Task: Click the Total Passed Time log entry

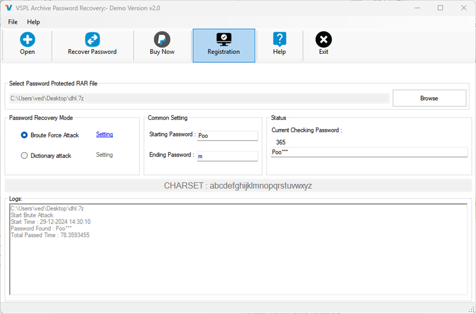Action: pyautogui.click(x=50, y=235)
